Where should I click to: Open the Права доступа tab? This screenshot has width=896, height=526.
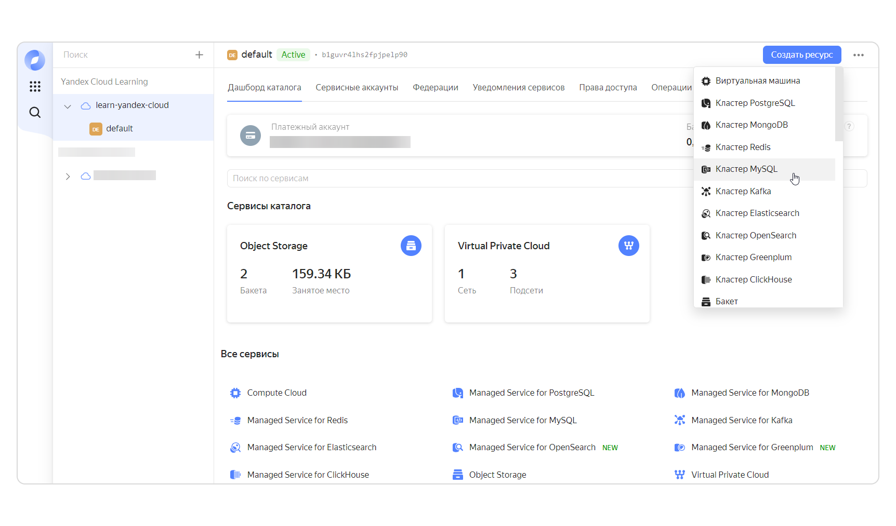click(608, 87)
